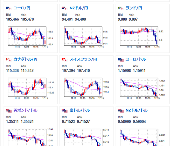Click the NZ dollar/Dollar flag icon

point(121,111)
